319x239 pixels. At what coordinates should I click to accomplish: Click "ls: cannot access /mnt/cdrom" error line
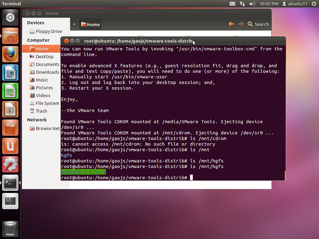coord(138,144)
